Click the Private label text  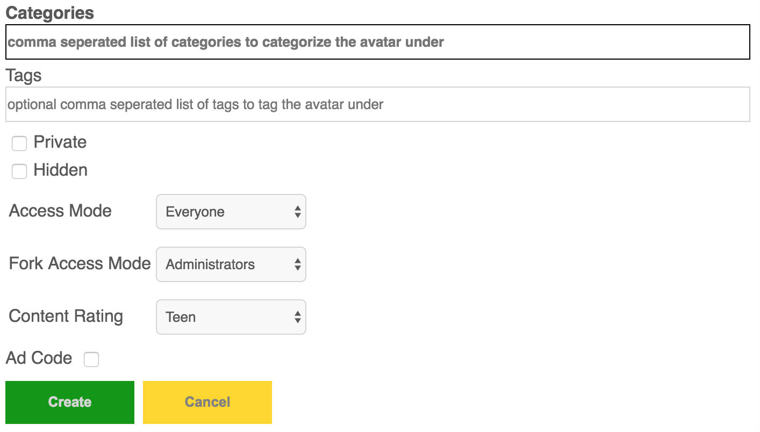(x=60, y=142)
